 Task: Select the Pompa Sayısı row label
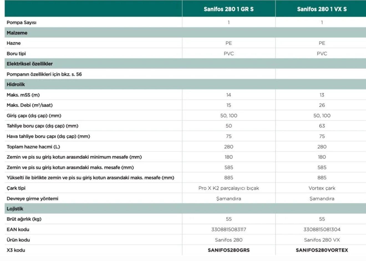click(21, 22)
